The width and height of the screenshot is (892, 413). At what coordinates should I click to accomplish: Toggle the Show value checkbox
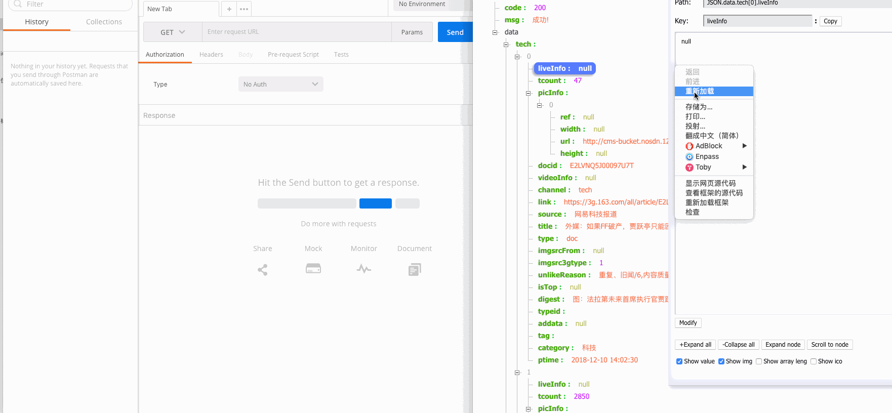click(679, 361)
